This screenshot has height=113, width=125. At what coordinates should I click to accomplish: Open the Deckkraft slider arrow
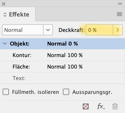(118, 30)
